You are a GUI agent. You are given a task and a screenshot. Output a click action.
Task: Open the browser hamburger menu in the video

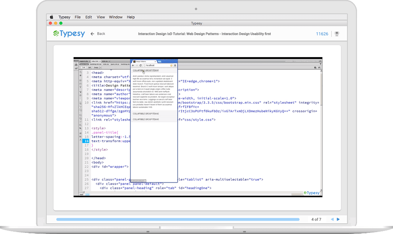point(175,65)
